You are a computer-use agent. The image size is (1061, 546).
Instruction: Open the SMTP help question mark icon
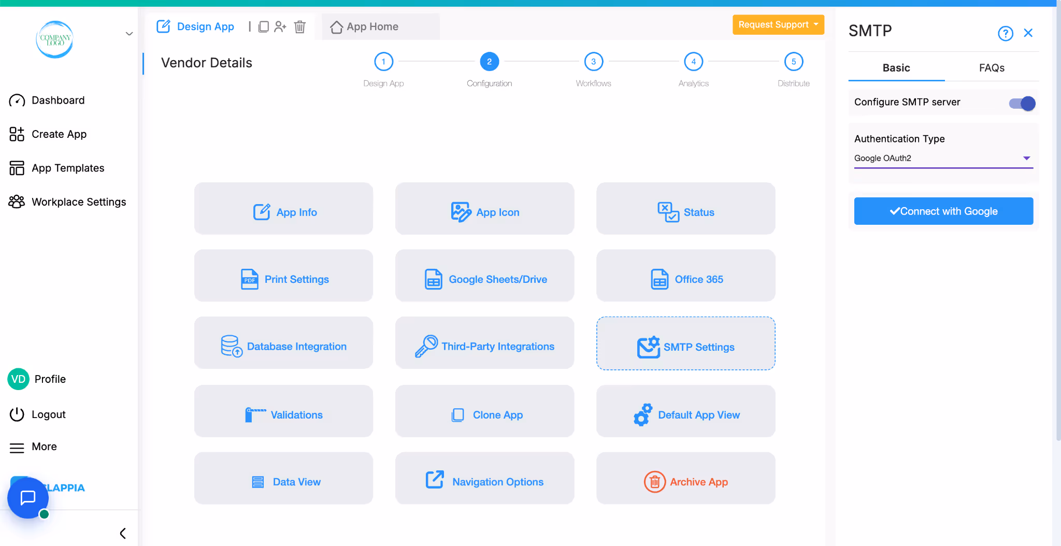pyautogui.click(x=1005, y=33)
